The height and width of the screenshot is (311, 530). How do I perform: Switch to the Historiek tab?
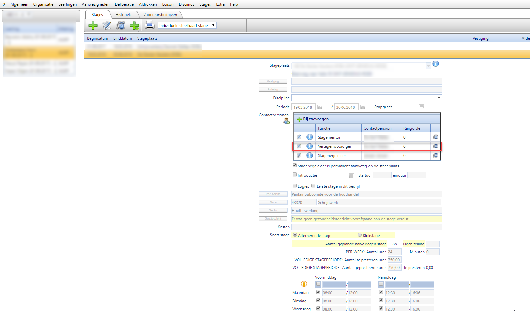(x=123, y=15)
